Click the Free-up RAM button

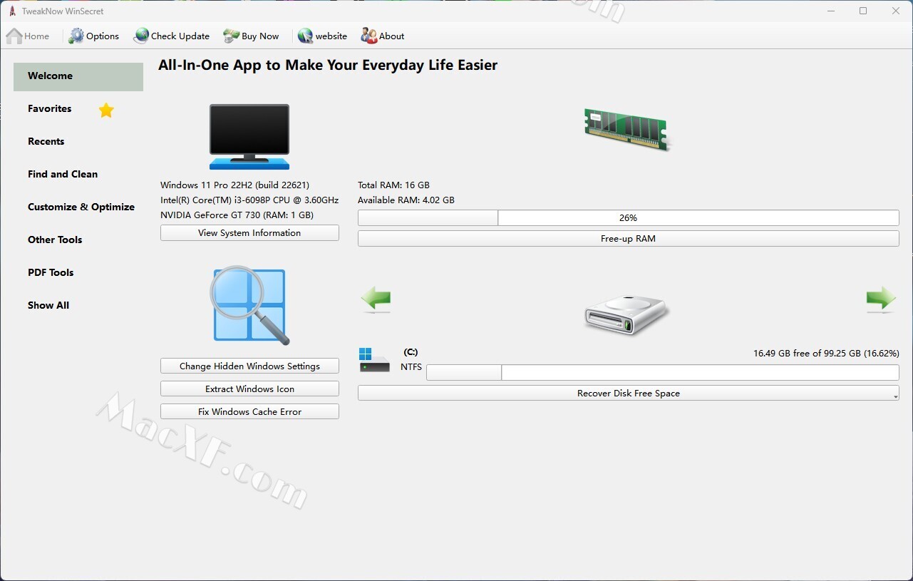tap(628, 239)
